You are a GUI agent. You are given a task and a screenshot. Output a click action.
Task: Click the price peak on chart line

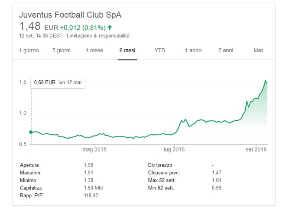[x=265, y=81]
